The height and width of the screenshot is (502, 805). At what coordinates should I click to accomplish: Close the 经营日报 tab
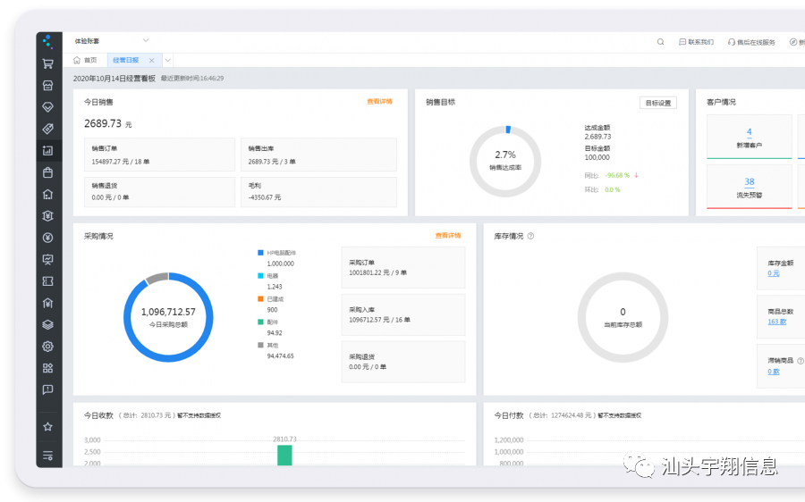click(x=151, y=61)
